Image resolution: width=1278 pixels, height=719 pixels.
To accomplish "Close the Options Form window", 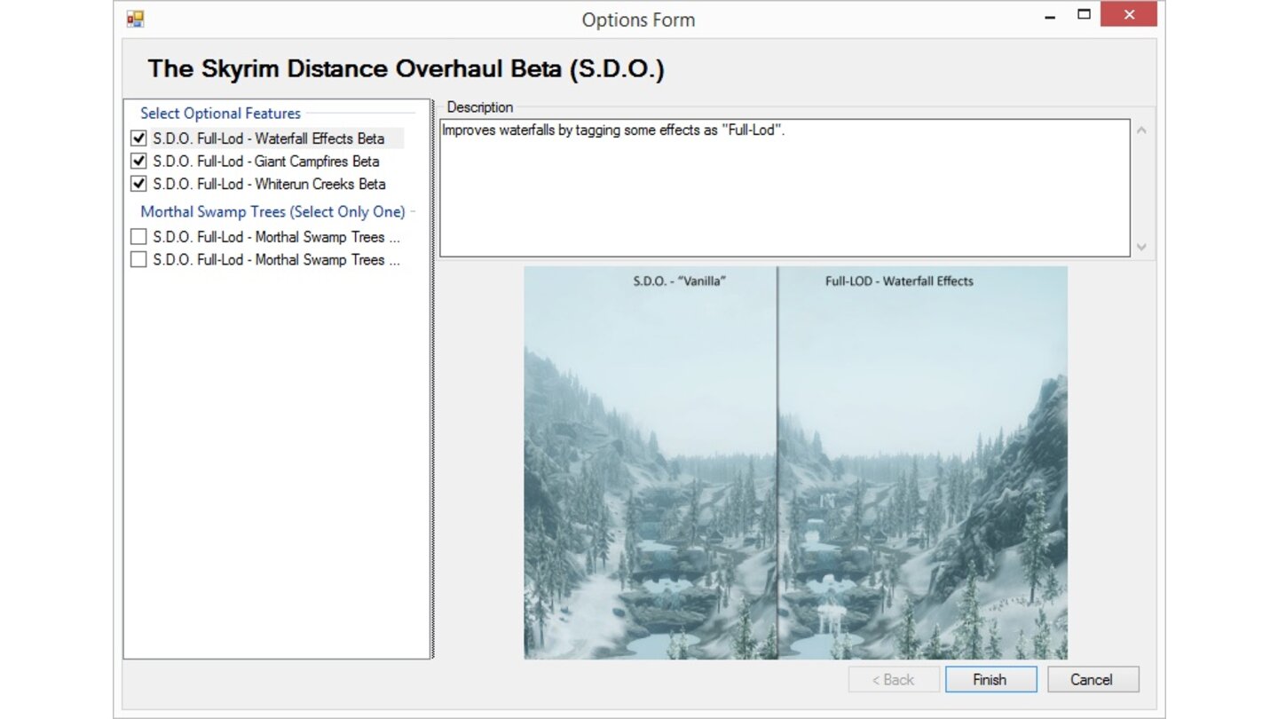I will (1129, 15).
